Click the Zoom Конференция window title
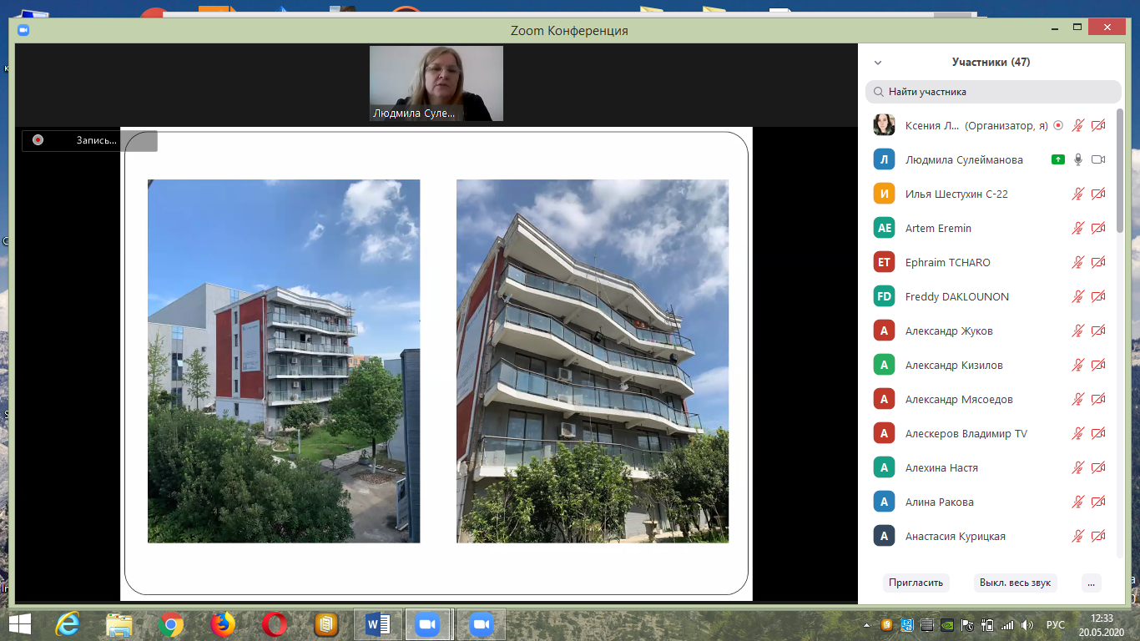Viewport: 1140px width, 641px height. click(569, 31)
